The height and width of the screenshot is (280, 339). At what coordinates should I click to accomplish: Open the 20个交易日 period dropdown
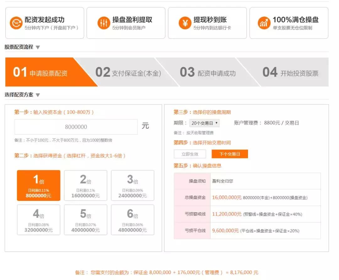pyautogui.click(x=205, y=123)
